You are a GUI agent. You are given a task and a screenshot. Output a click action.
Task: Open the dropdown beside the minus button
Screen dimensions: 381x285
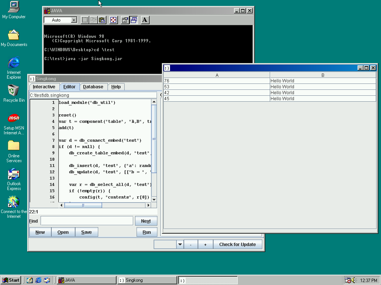[x=180, y=244]
